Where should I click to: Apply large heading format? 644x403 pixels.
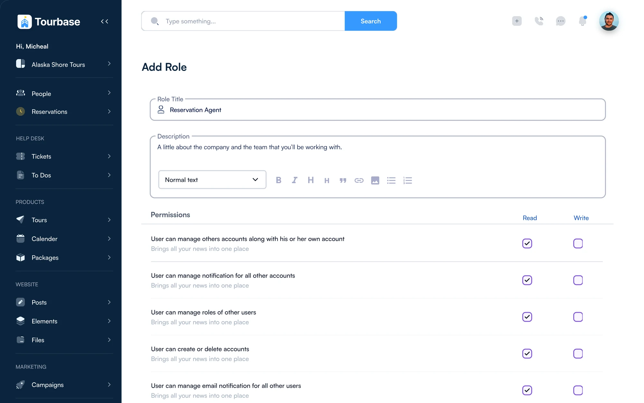pyautogui.click(x=310, y=180)
